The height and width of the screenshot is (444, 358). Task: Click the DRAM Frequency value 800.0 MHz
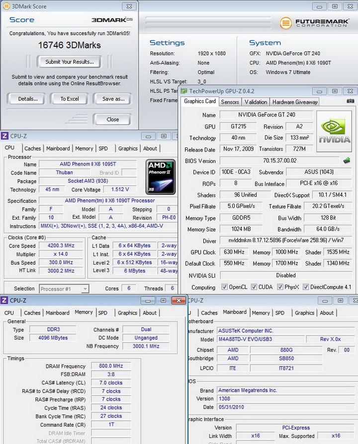coord(111,366)
